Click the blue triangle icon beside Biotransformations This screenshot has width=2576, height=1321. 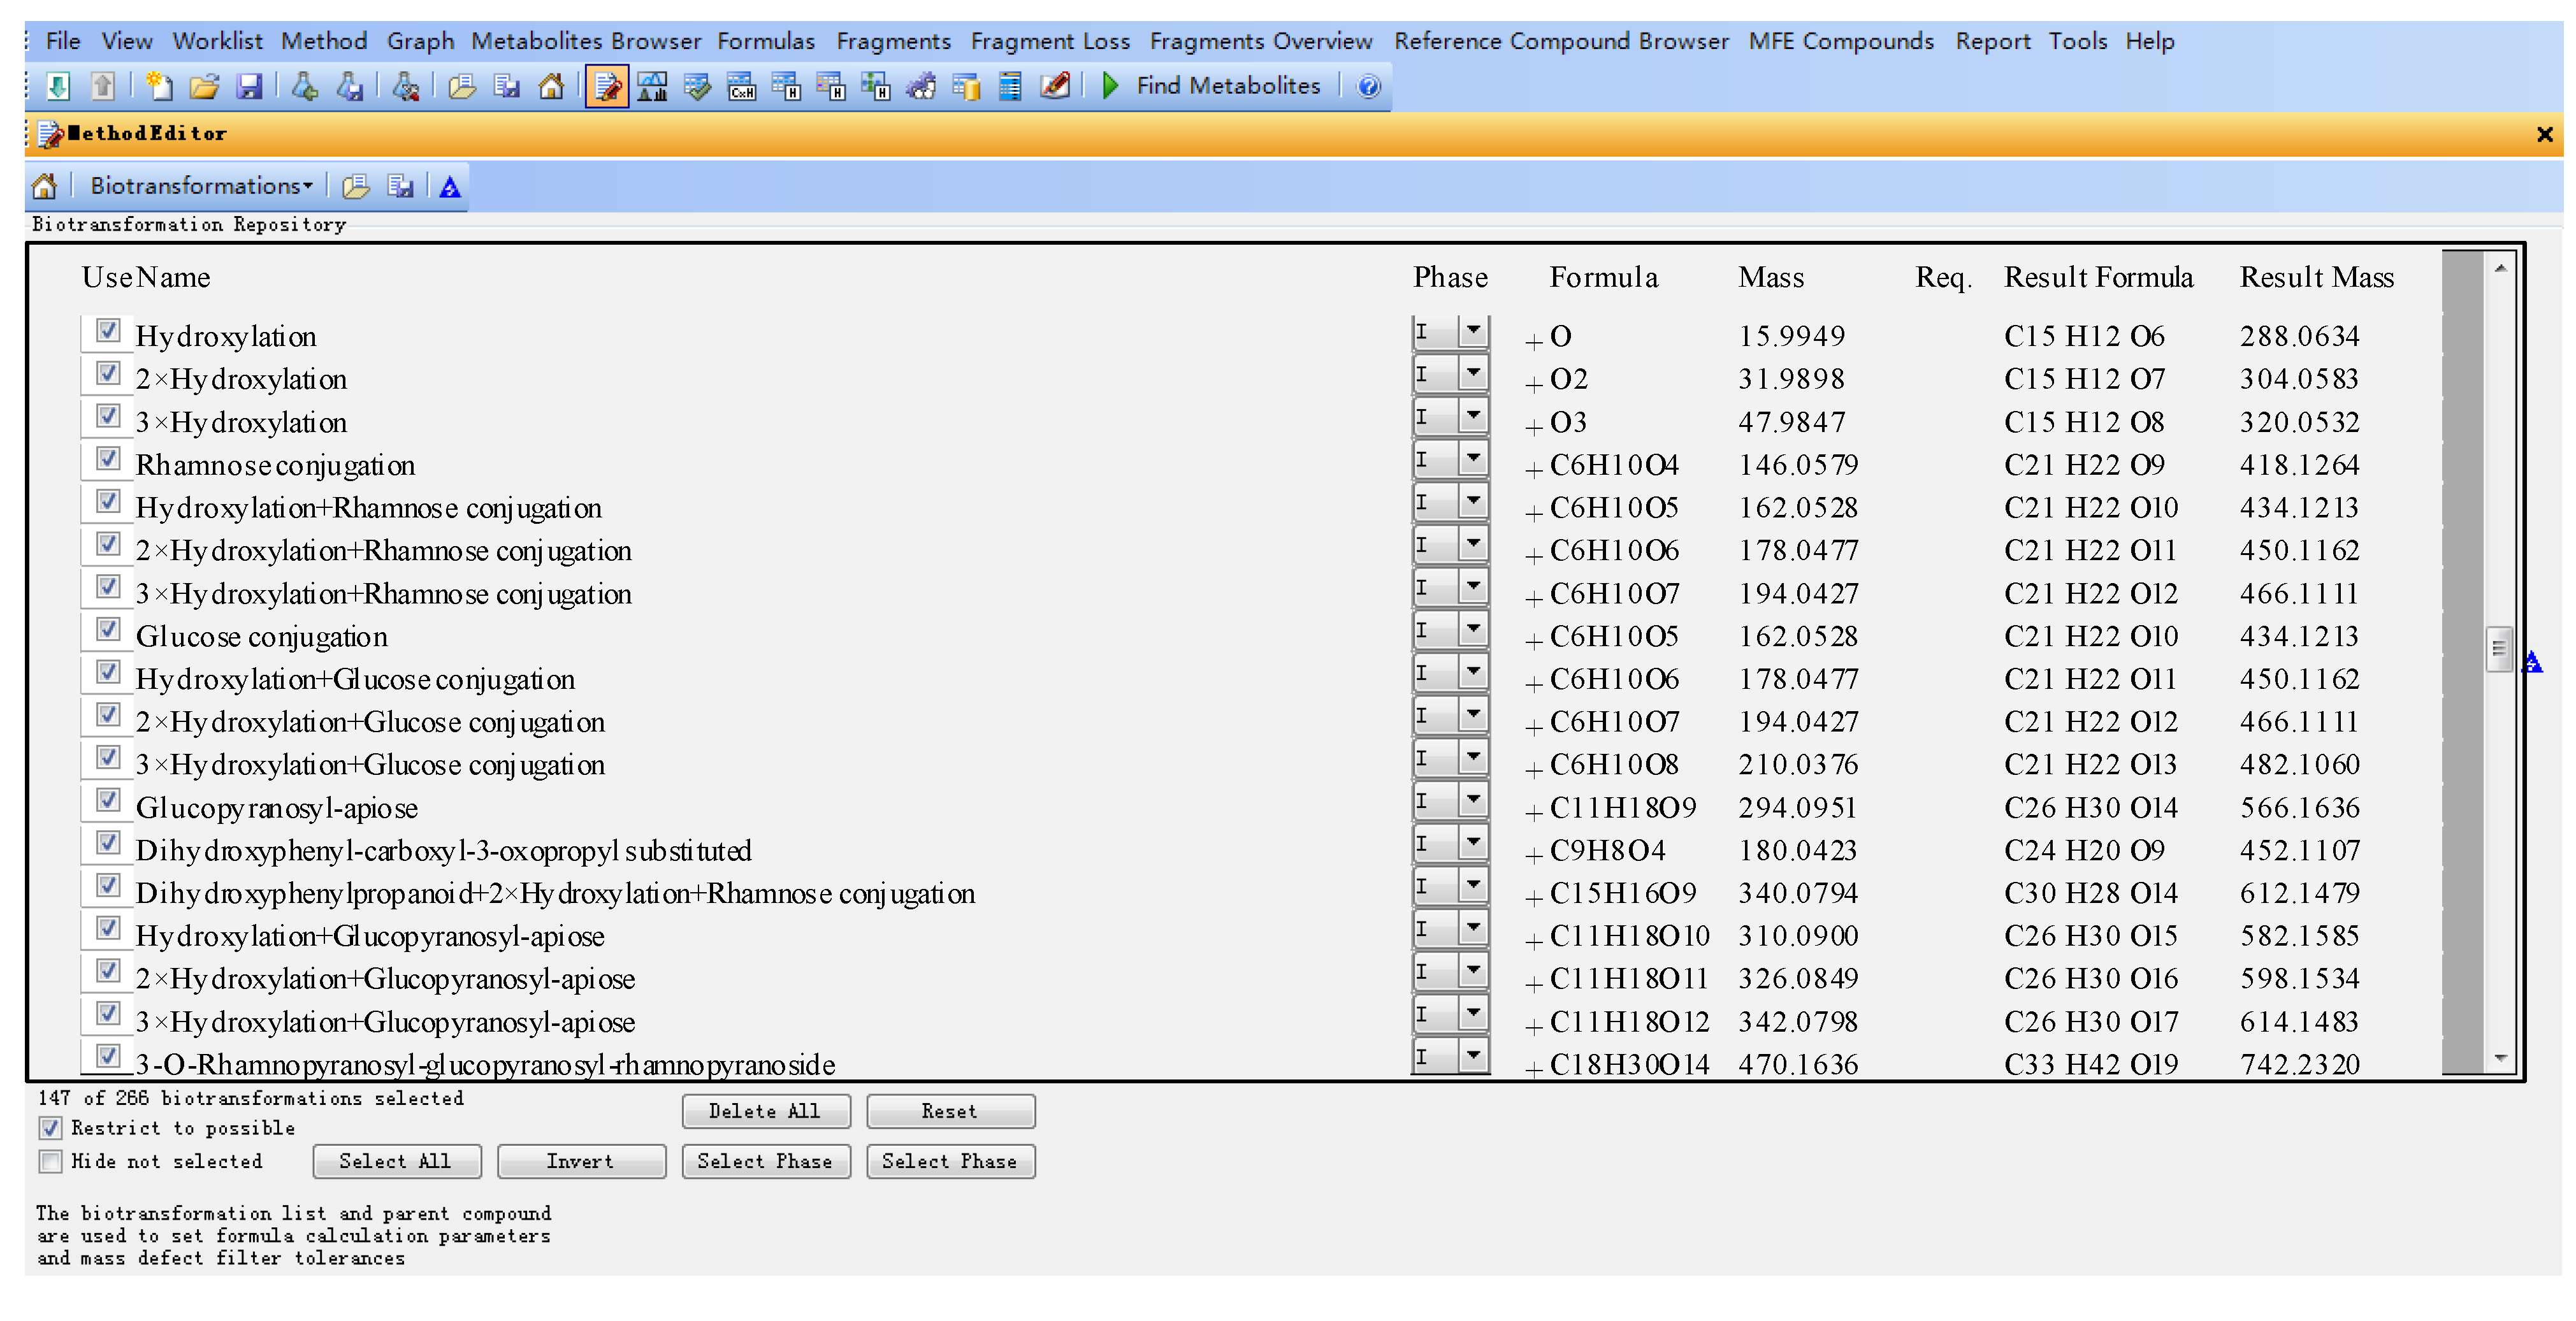point(450,187)
